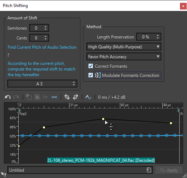Expand Favor Pitch Accuracy dropdown
Viewport: 187px width, 178px height.
click(124, 57)
